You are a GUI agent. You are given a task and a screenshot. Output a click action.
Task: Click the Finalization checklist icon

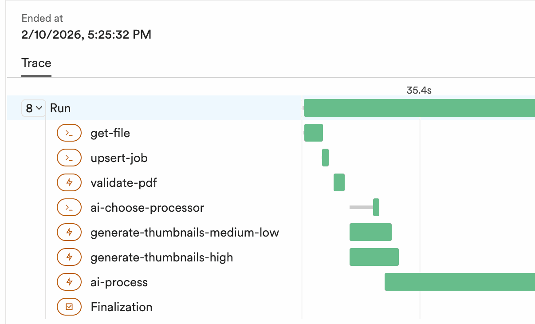(69, 307)
